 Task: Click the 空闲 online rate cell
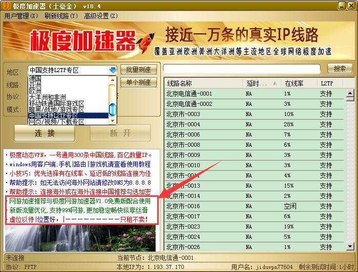[x=290, y=207]
